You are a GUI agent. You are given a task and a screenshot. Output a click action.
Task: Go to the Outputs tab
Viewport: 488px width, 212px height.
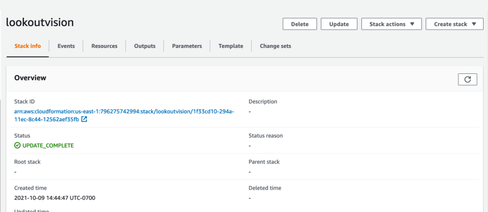coord(144,46)
